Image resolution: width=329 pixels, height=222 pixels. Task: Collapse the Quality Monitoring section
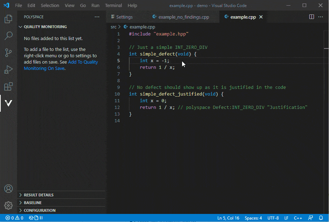[x=45, y=27]
